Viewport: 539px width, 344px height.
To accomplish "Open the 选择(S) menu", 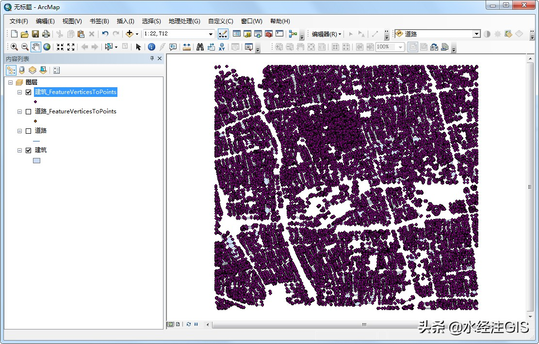I will pyautogui.click(x=151, y=21).
